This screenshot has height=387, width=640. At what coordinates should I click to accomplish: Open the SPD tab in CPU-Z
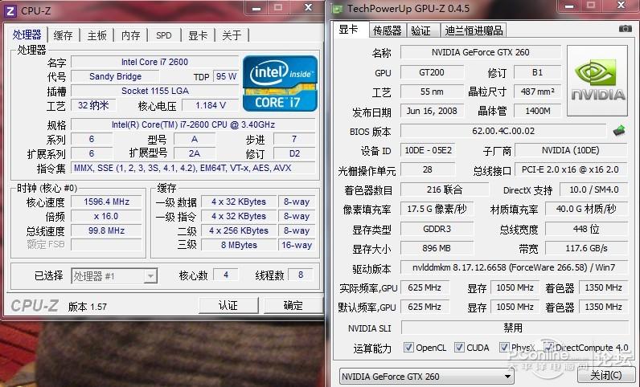click(x=164, y=35)
